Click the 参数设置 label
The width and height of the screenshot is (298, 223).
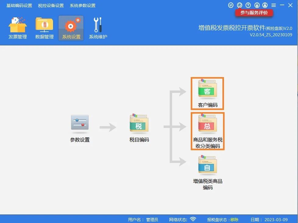(x=80, y=140)
